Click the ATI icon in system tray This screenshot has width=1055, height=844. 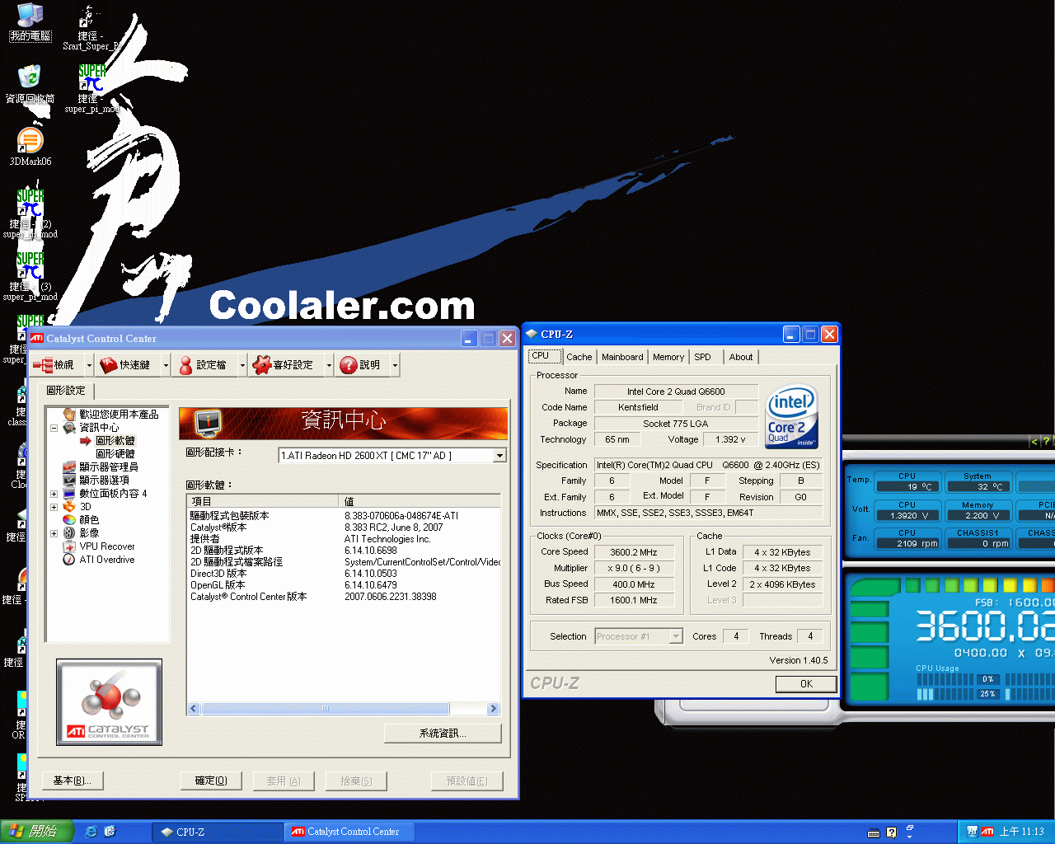coord(987,832)
